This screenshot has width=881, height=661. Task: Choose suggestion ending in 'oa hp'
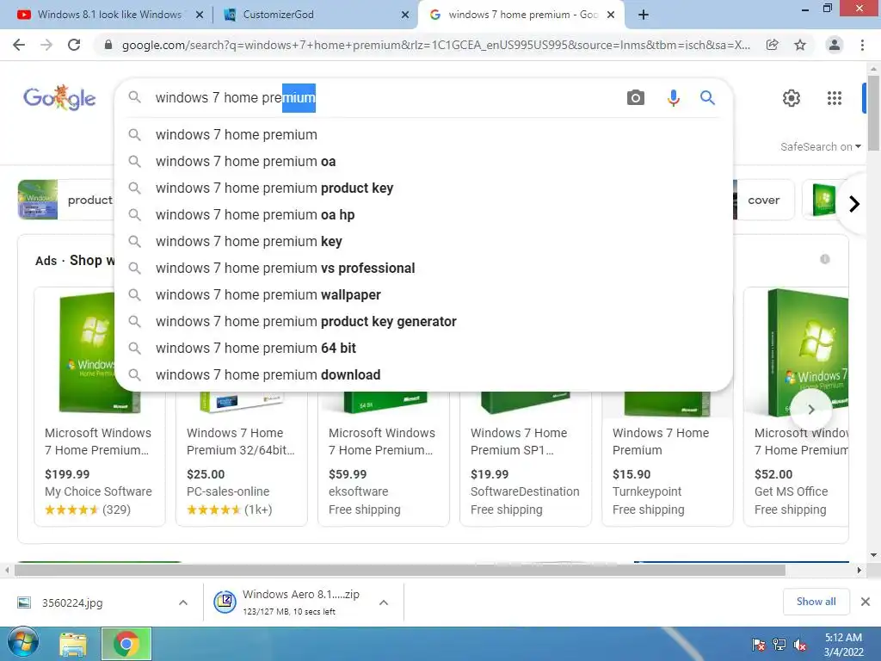point(423,214)
